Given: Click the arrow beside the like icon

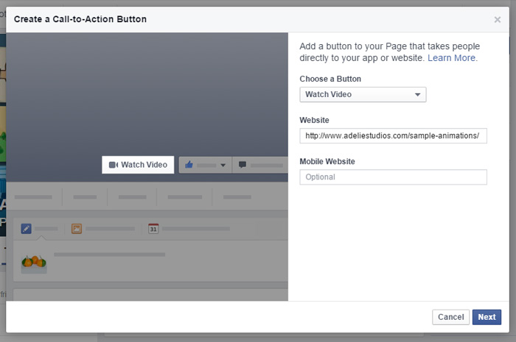Looking at the screenshot, I should pos(223,165).
